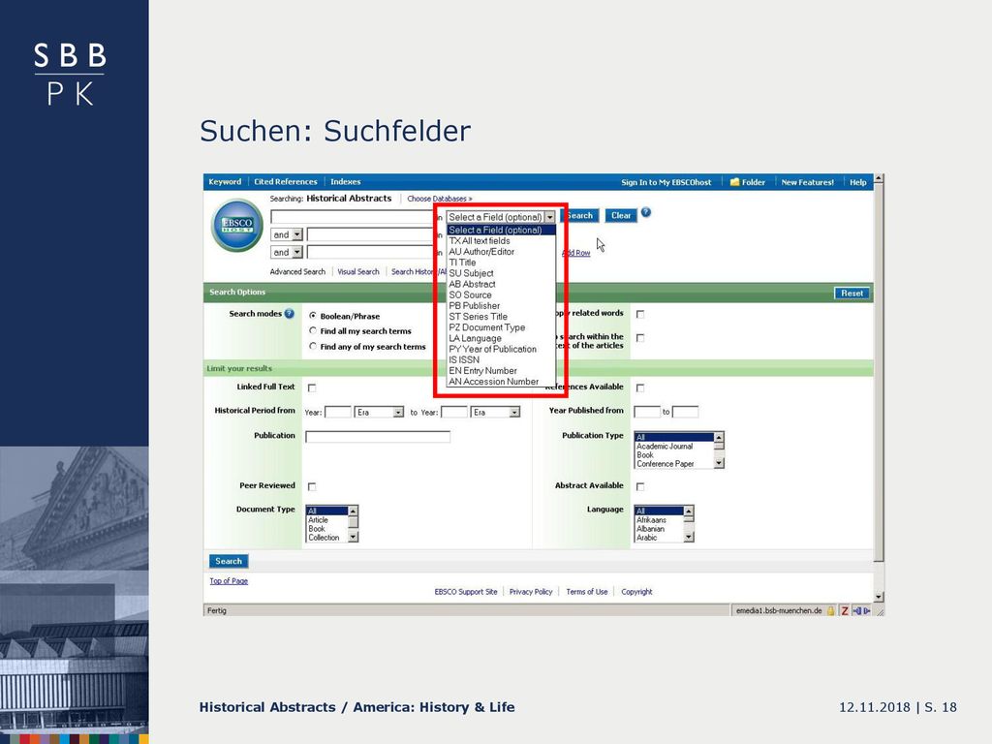The width and height of the screenshot is (992, 744).
Task: Click the Language list scroll down arrow
Action: pyautogui.click(x=689, y=537)
